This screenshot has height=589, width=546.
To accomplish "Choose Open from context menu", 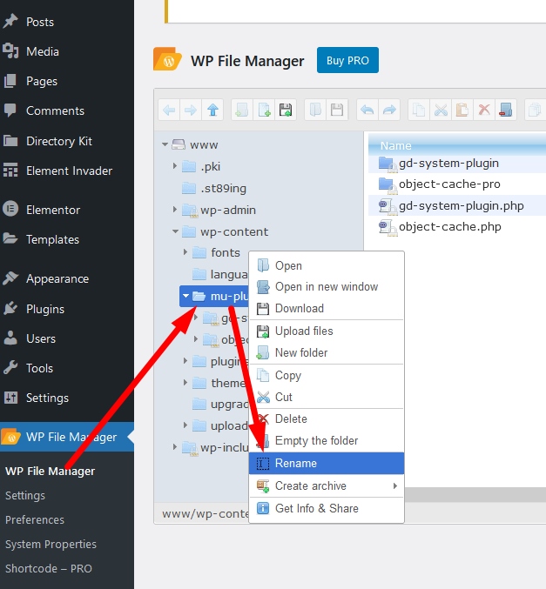I will coord(327,265).
